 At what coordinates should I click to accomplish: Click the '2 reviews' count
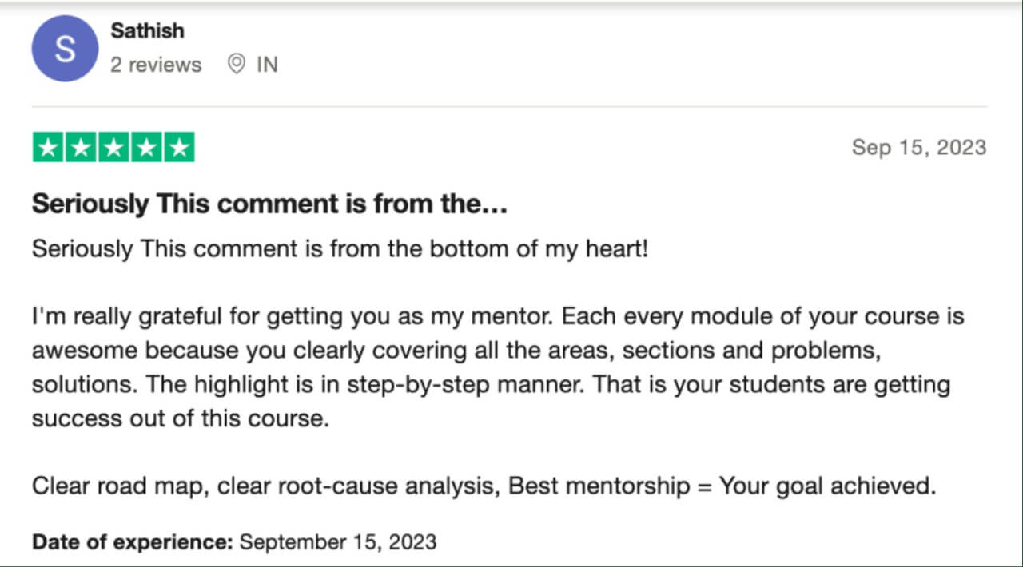click(x=156, y=65)
